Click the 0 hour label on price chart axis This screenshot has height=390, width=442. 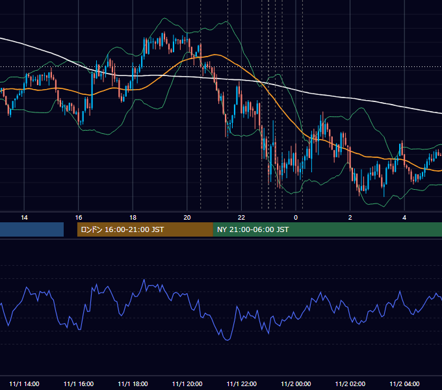(296, 218)
